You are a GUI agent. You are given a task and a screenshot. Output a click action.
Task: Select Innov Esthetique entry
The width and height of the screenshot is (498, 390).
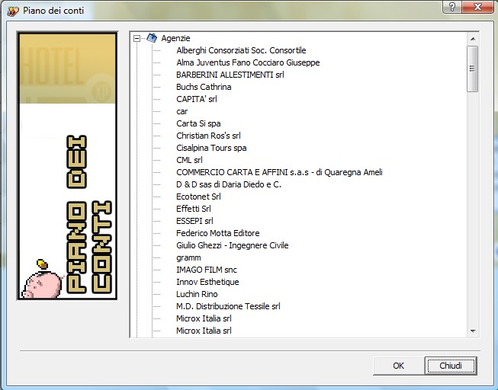click(207, 282)
